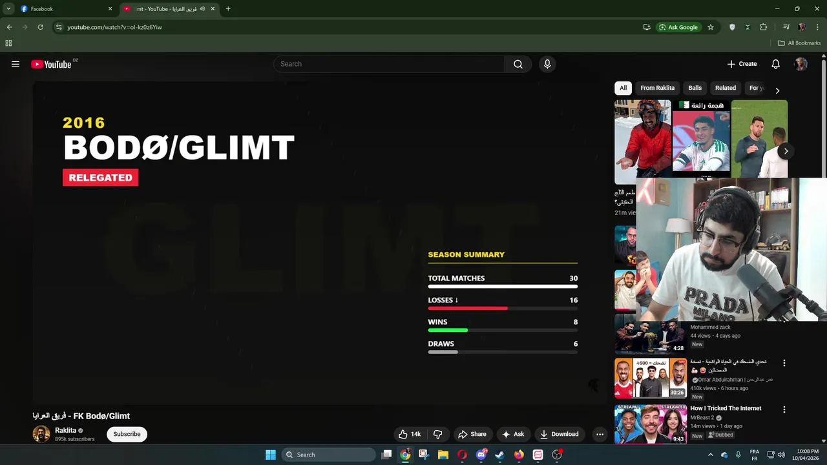
Task: Click the Ask Google button
Action: coord(678,27)
